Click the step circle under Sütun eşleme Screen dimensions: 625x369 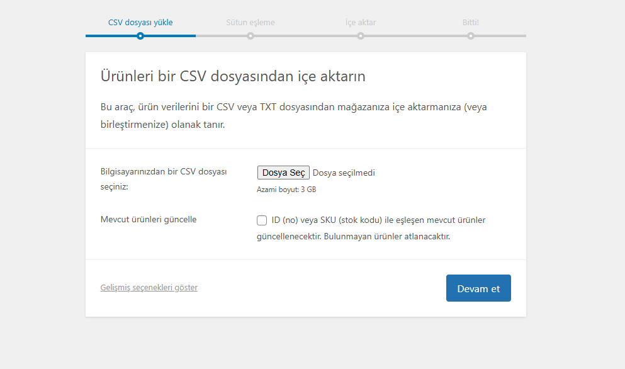click(251, 36)
